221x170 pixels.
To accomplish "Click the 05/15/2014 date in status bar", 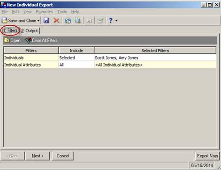I will click(202, 165).
